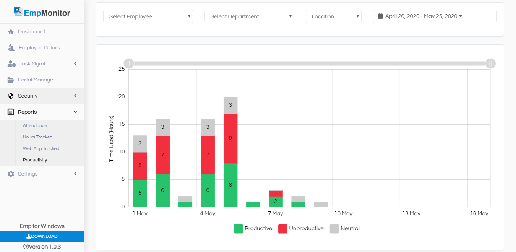Image resolution: width=516 pixels, height=252 pixels.
Task: Click the Settings gear icon
Action: 11,174
